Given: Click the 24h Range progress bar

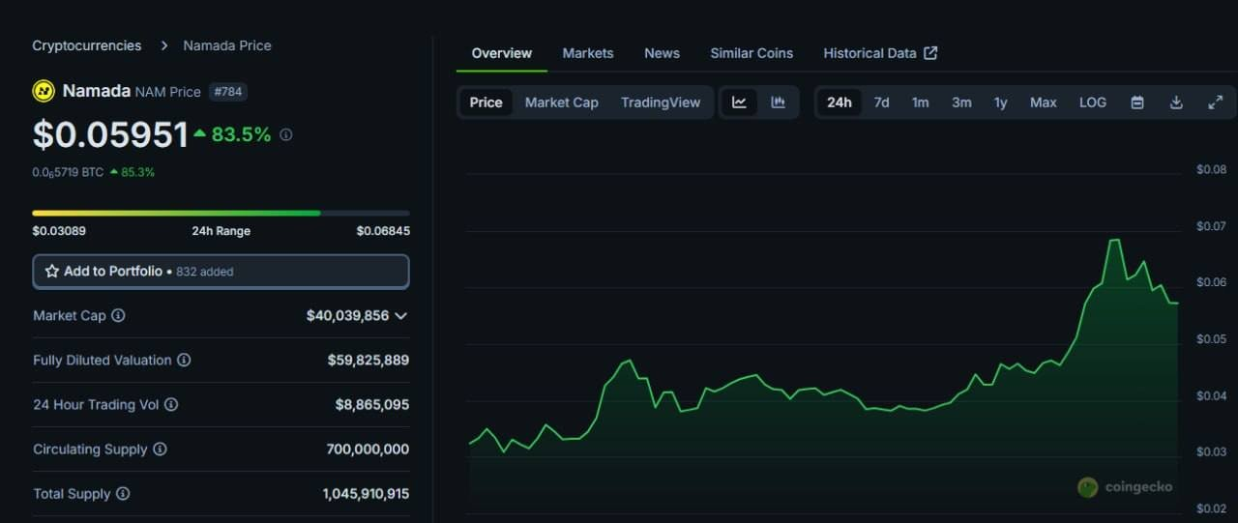Looking at the screenshot, I should tap(221, 213).
